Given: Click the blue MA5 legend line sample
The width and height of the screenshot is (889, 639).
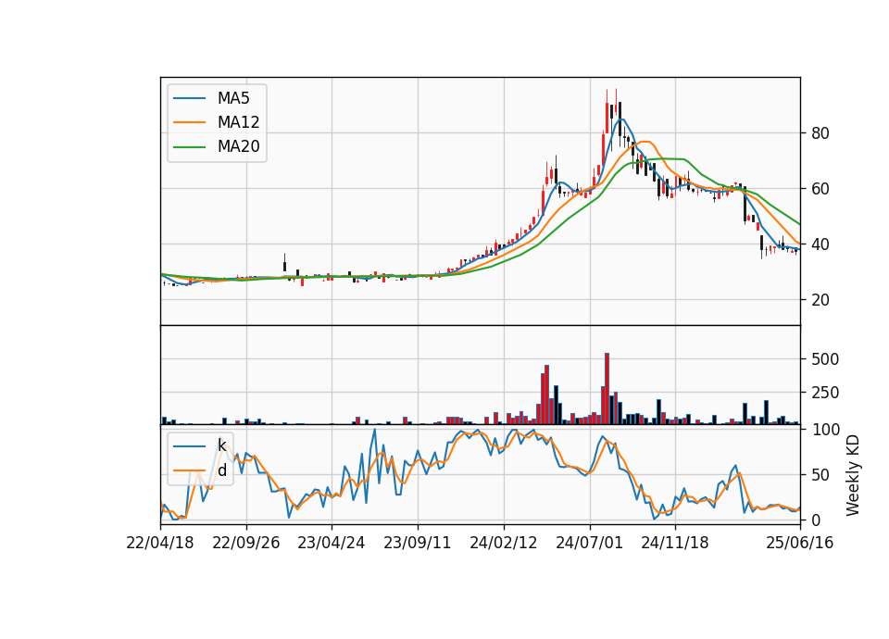Looking at the screenshot, I should pyautogui.click(x=189, y=98).
